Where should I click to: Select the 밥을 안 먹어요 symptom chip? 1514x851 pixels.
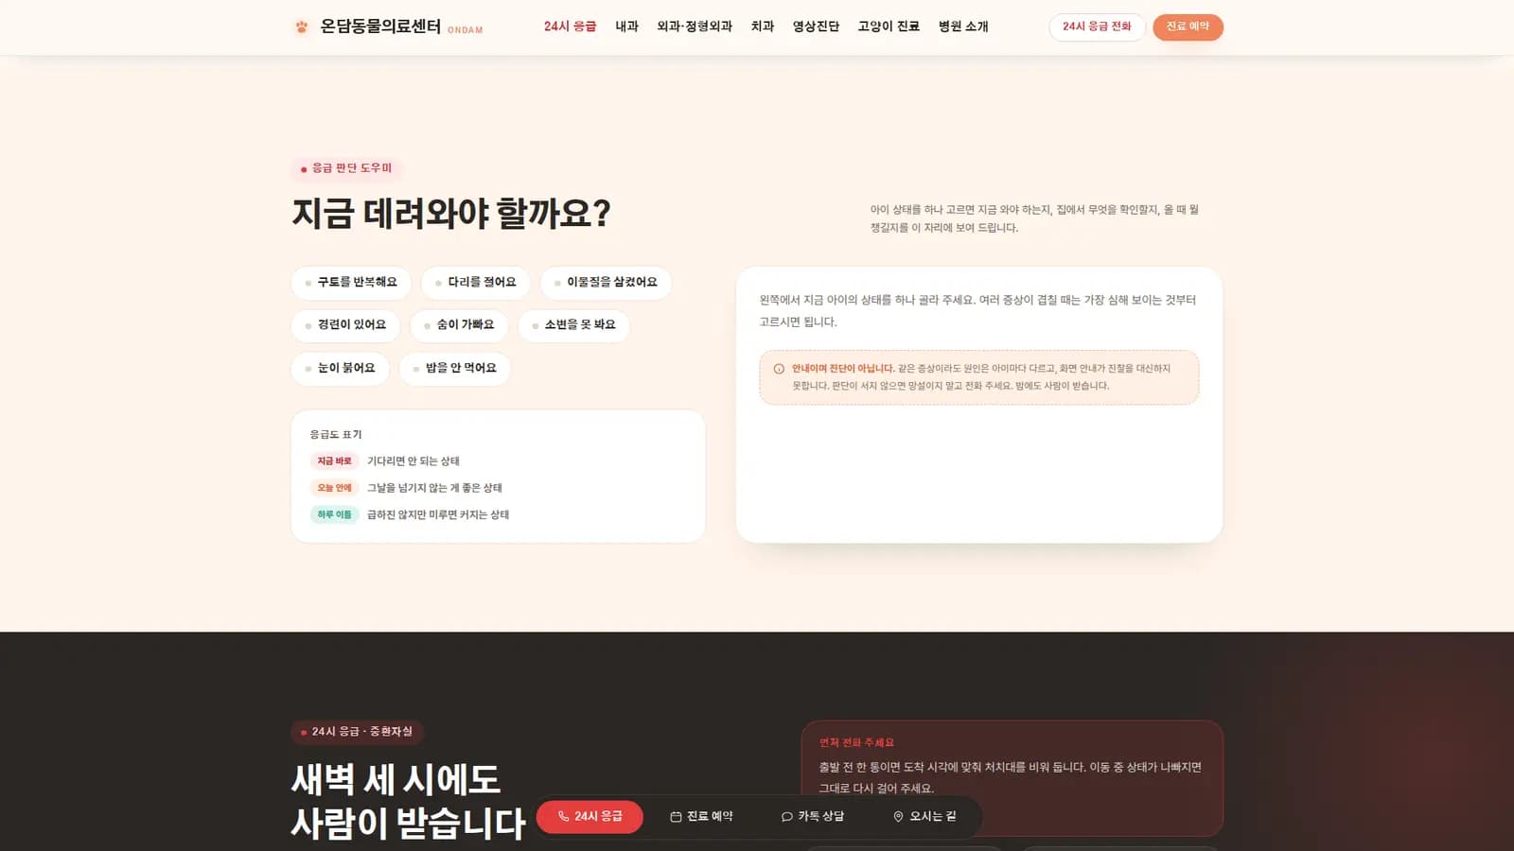(455, 369)
